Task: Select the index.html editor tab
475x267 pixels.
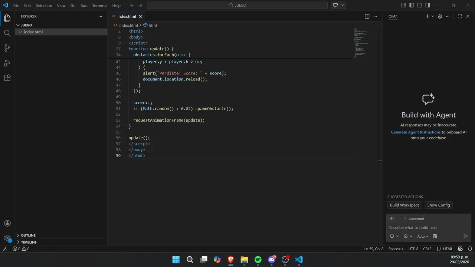Action: (x=127, y=16)
